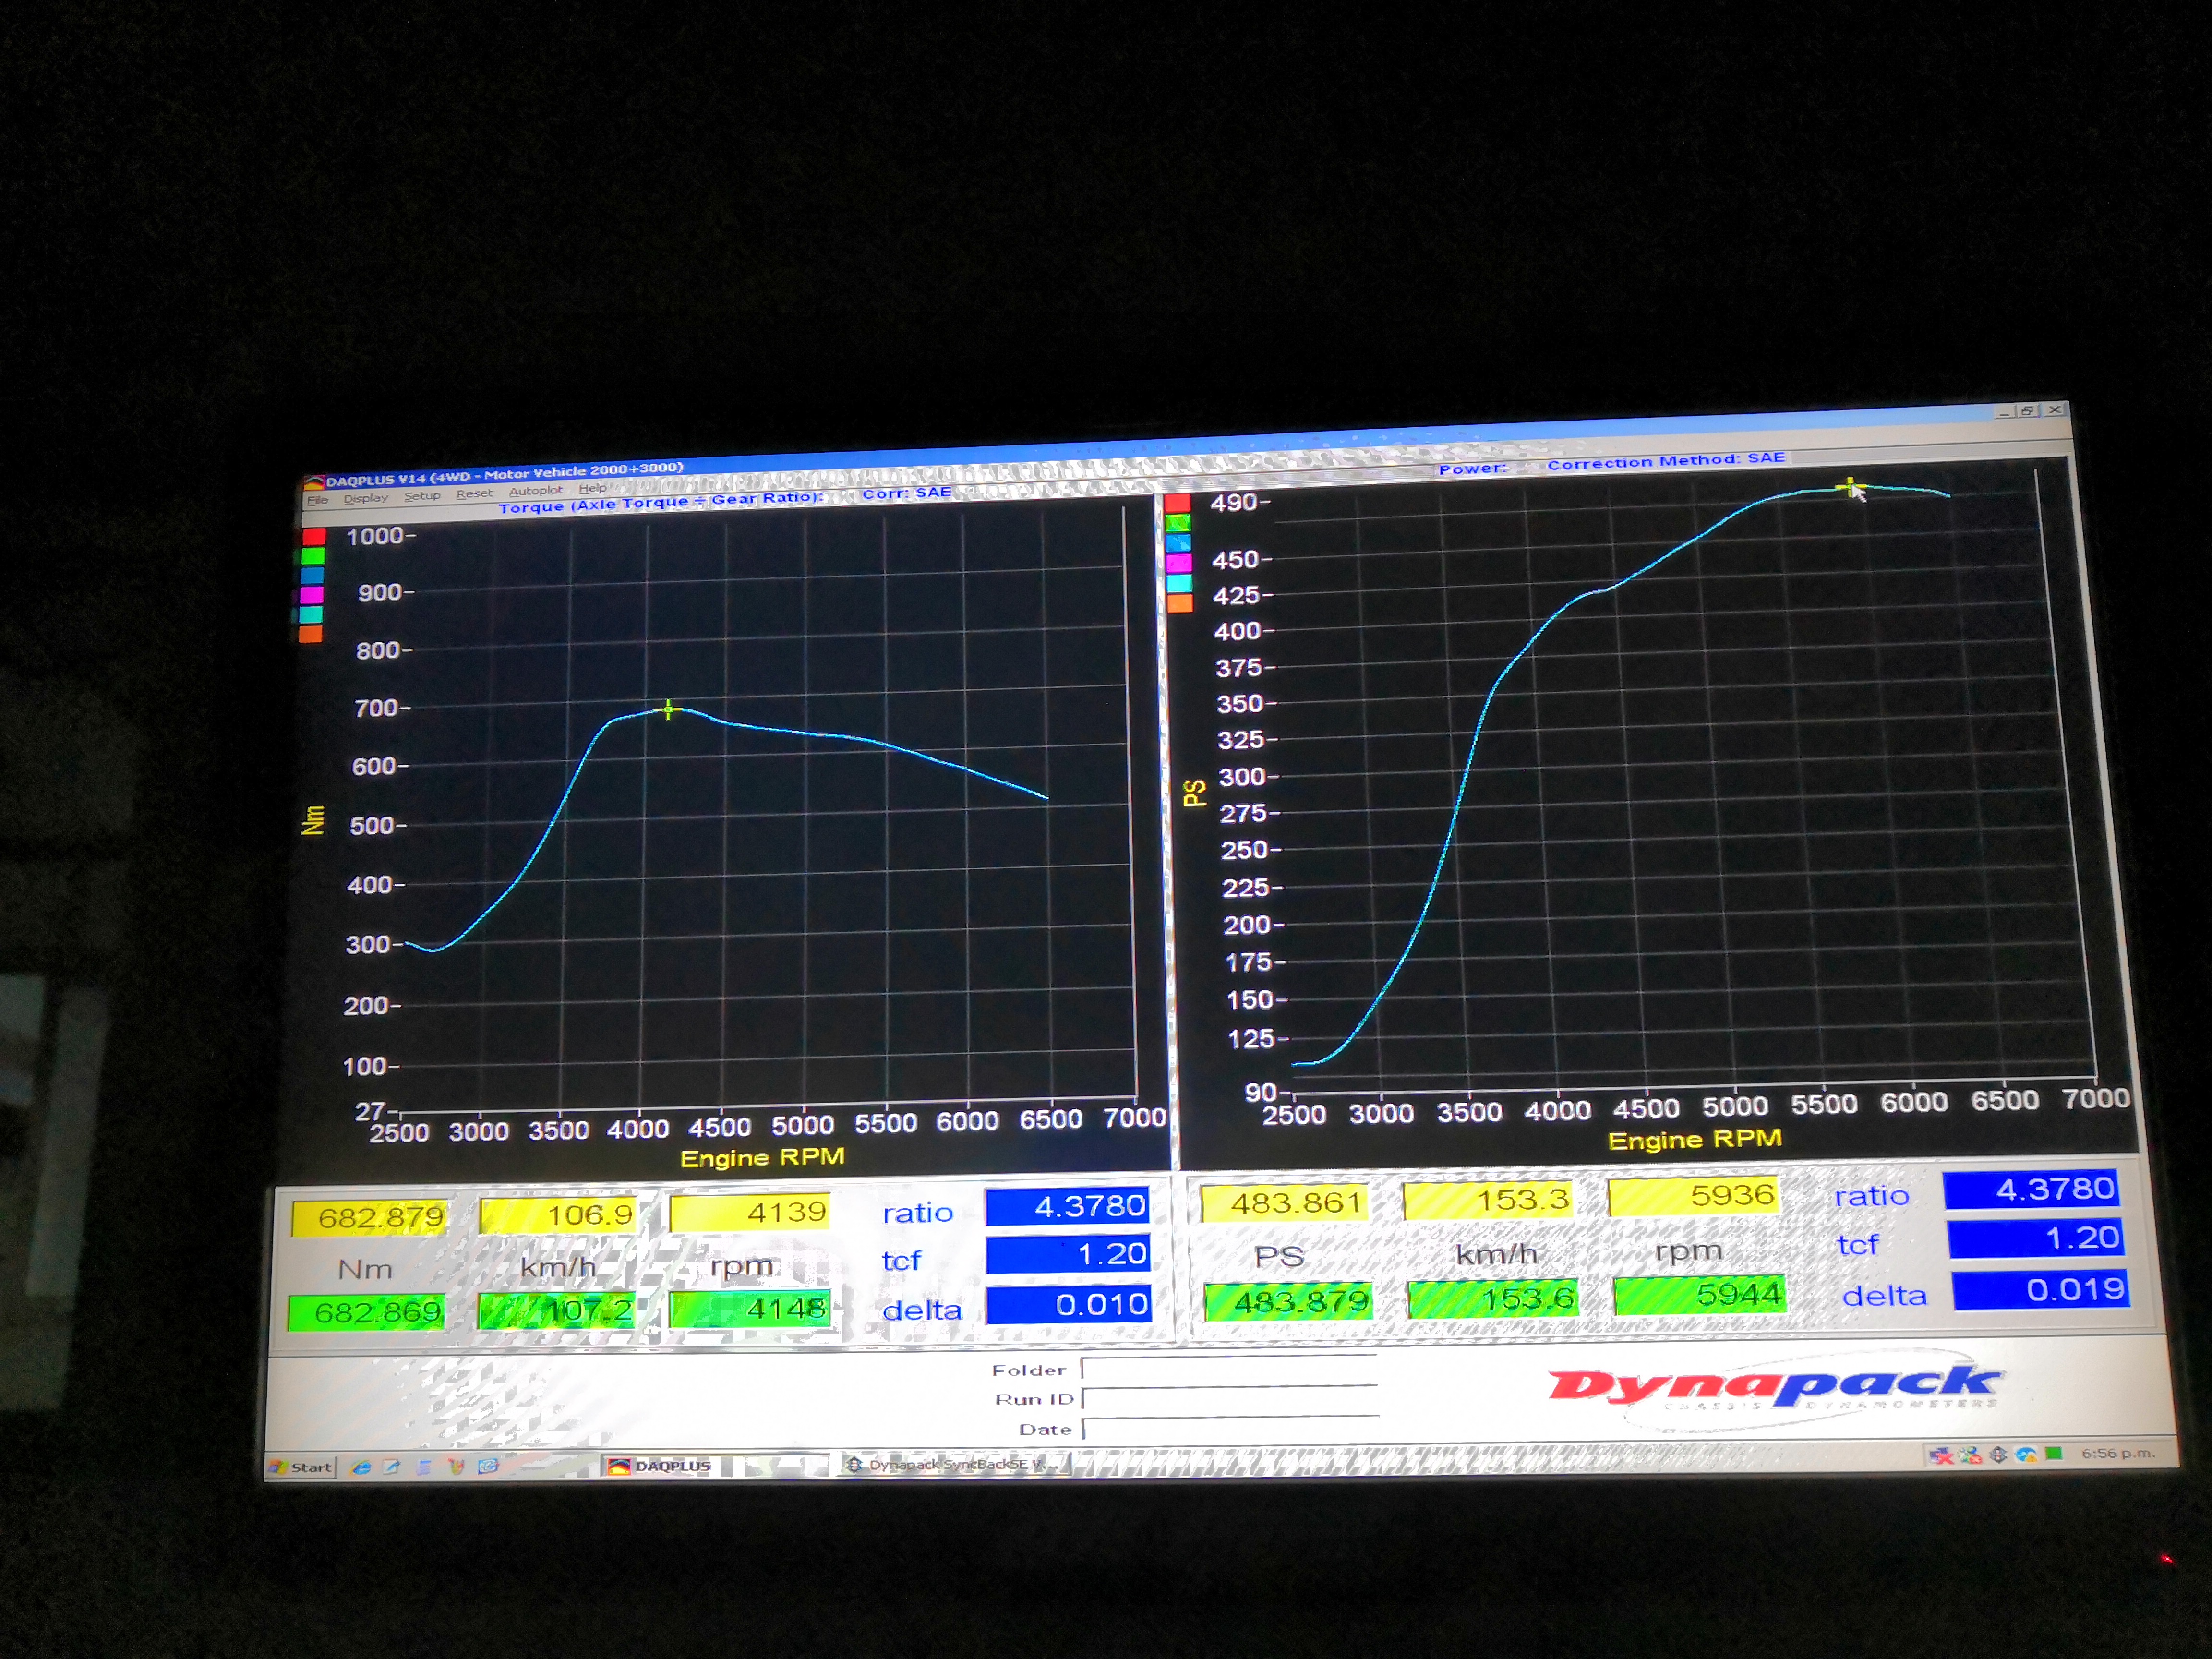Screen dimensions: 2212x1659
Task: Click yellow crosshair marker on power curve
Action: coord(1850,487)
